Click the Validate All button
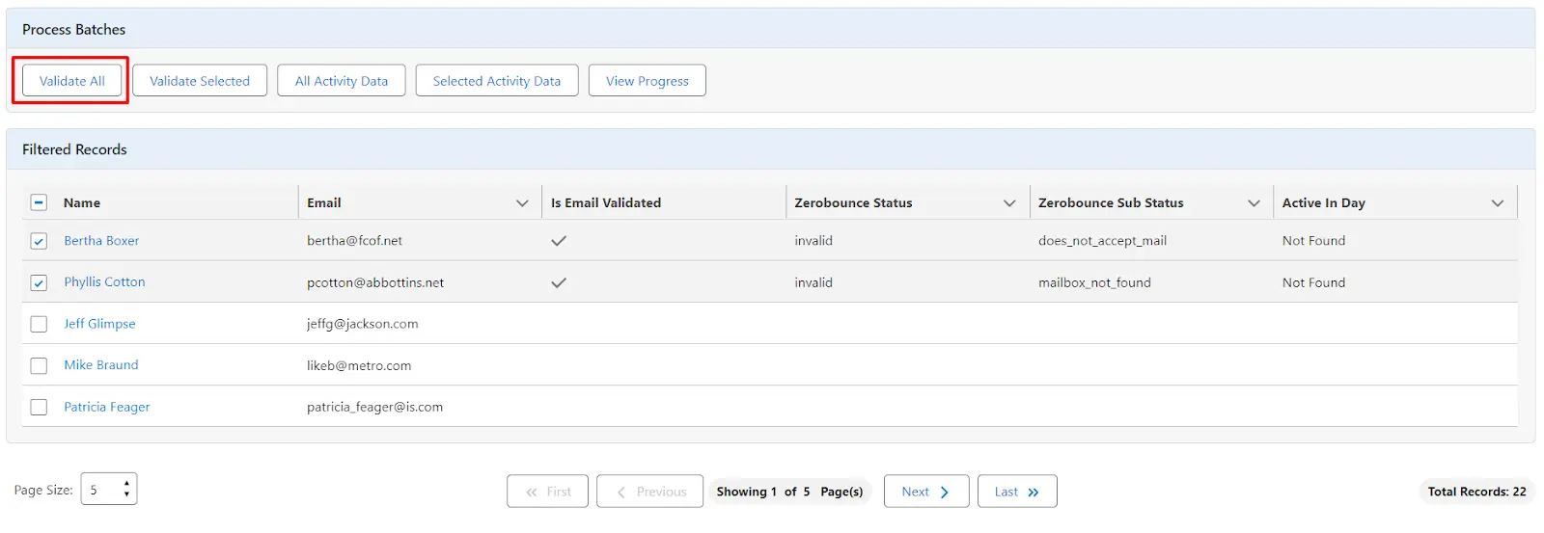1544x533 pixels. (71, 81)
